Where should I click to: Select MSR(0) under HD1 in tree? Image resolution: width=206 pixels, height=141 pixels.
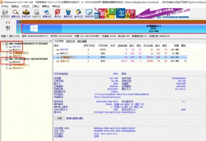click(17, 62)
